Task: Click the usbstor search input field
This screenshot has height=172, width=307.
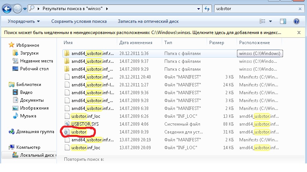Action: [x=255, y=8]
